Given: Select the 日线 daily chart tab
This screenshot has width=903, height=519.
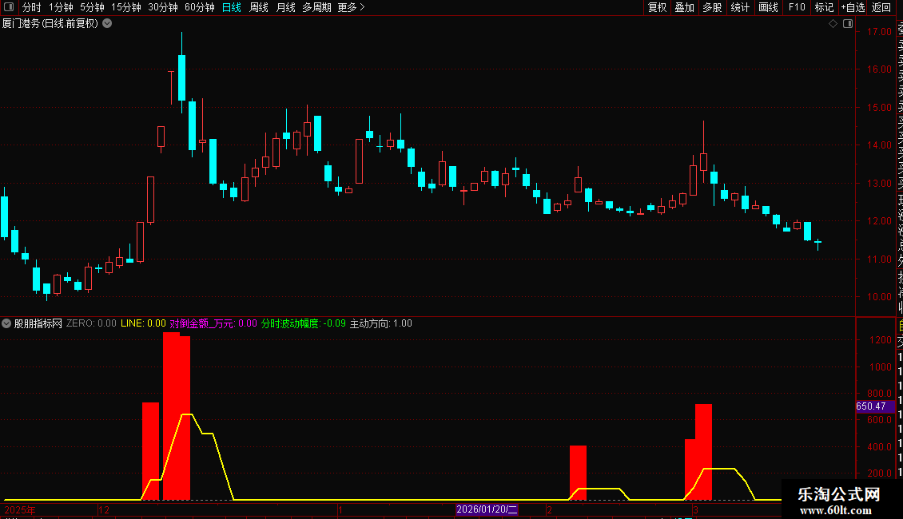Looking at the screenshot, I should tap(232, 7).
